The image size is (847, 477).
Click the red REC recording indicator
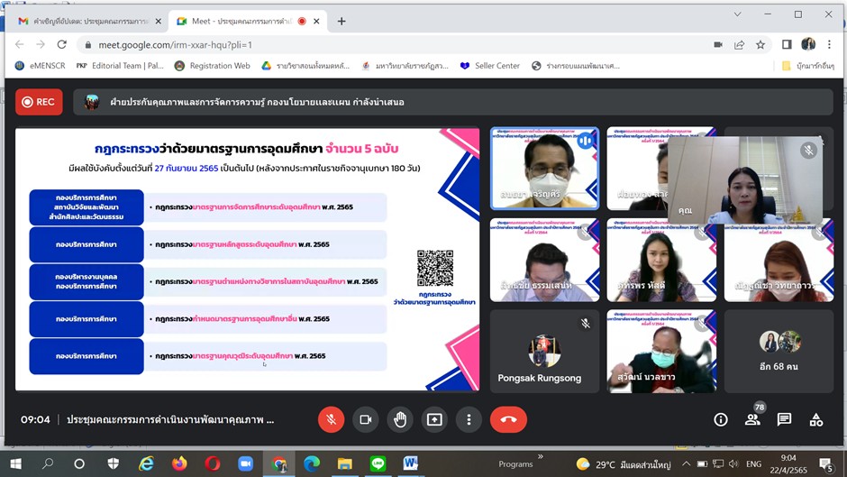click(x=38, y=102)
